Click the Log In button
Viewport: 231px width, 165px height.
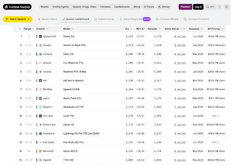(x=198, y=7)
